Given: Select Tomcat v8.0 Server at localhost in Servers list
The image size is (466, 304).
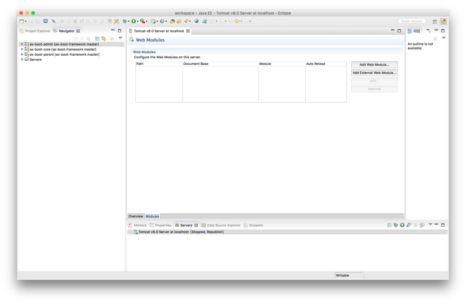Looking at the screenshot, I should [287, 232].
